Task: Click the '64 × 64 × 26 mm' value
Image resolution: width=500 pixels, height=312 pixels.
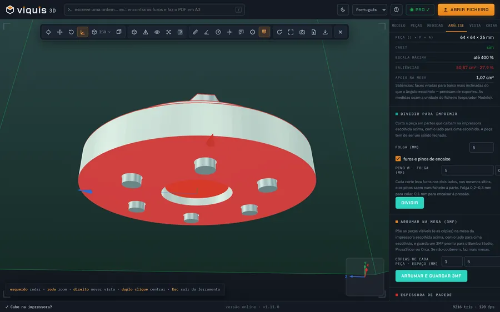Action: [477, 37]
